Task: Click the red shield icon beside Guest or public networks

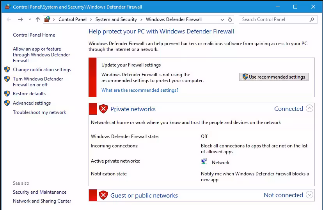Action: [103, 195]
